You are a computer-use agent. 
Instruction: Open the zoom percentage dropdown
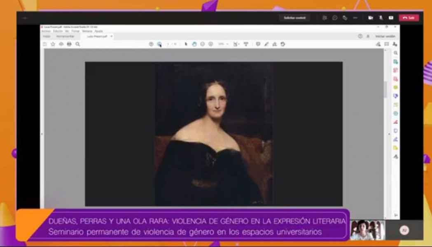[223, 44]
